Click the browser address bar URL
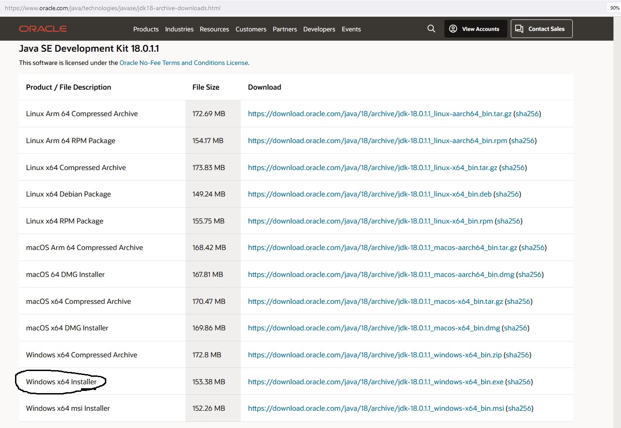This screenshot has height=428, width=621. point(112,8)
